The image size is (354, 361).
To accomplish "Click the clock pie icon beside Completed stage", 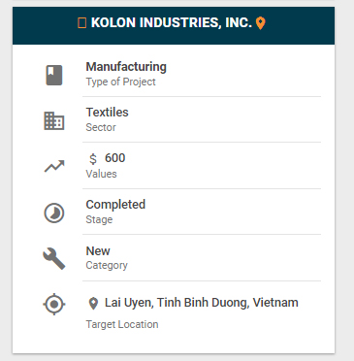I will click(x=54, y=213).
